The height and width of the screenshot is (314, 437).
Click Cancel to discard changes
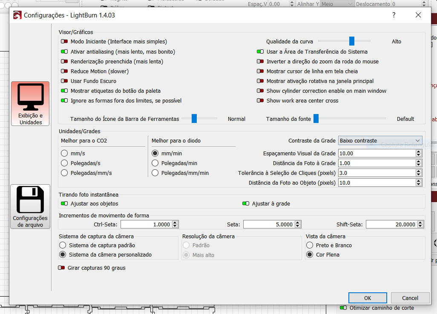coord(410,298)
